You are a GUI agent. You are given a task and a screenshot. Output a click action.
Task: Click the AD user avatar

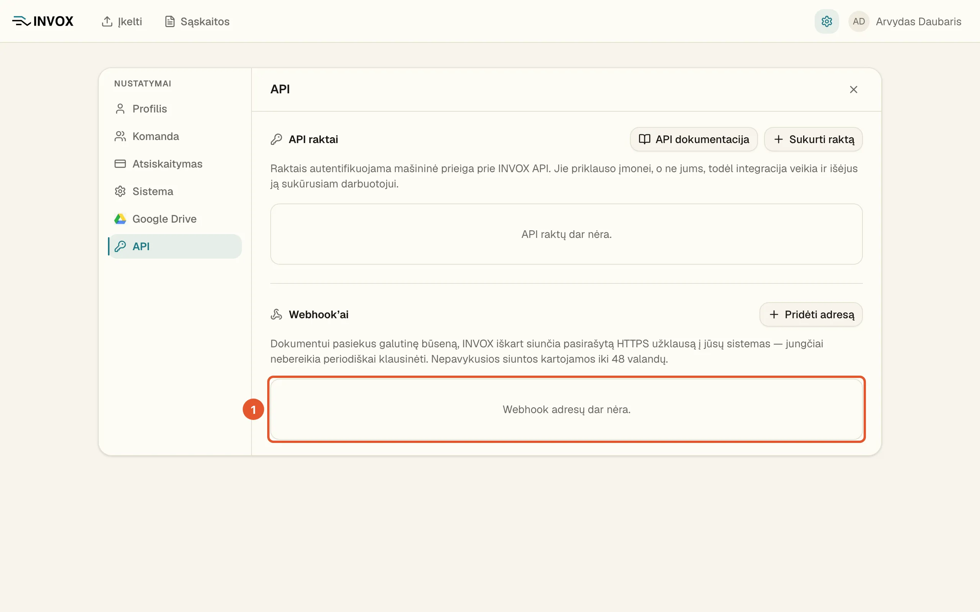[859, 21]
